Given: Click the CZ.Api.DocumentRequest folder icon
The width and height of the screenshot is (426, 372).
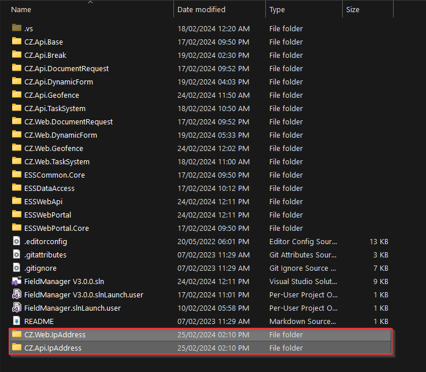Looking at the screenshot, I should click(17, 68).
